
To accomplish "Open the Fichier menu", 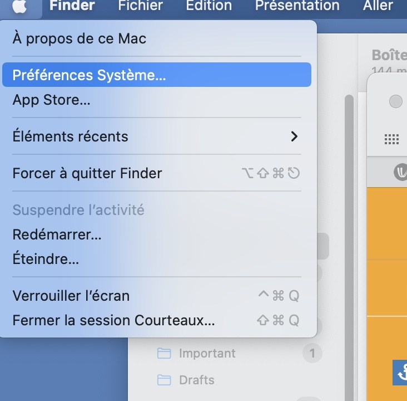I will [x=141, y=6].
